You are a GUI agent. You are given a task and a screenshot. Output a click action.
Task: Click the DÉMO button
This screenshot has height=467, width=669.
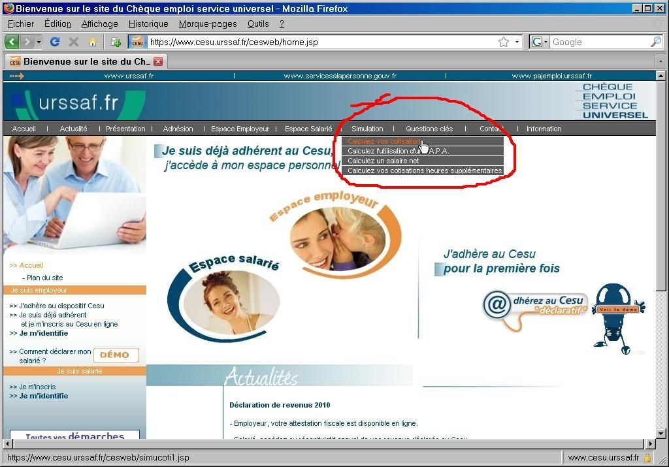[x=116, y=355]
